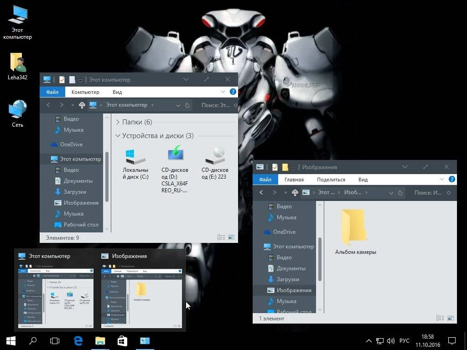
Task: Click New folder quick access icon in Изображения
Action: point(285,167)
